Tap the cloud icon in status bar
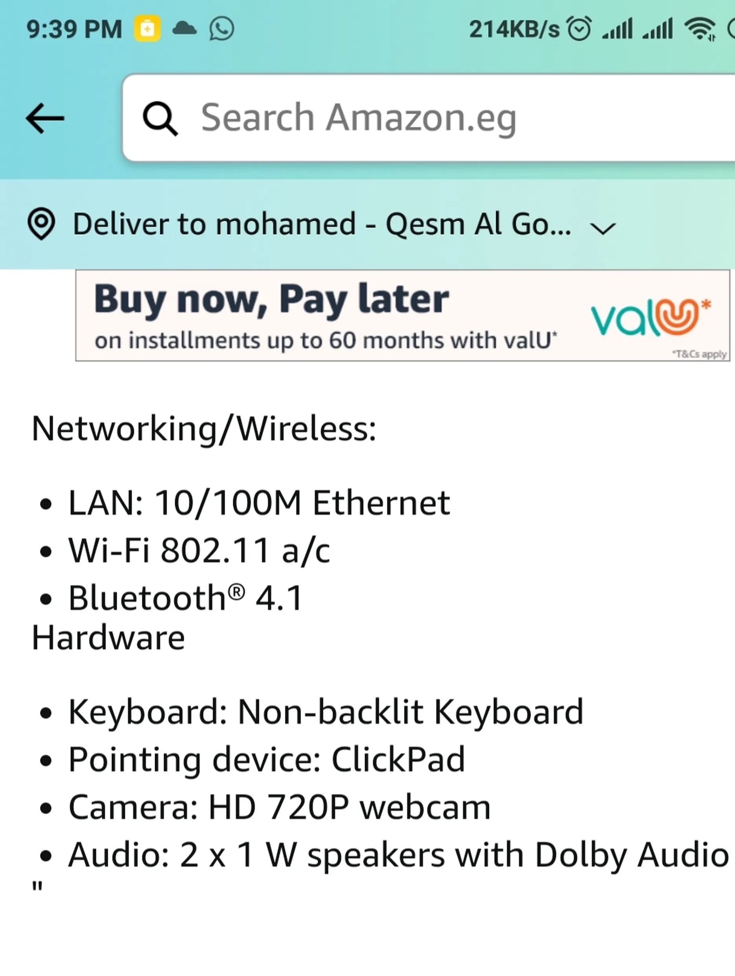Image resolution: width=735 pixels, height=976 pixels. 184,29
